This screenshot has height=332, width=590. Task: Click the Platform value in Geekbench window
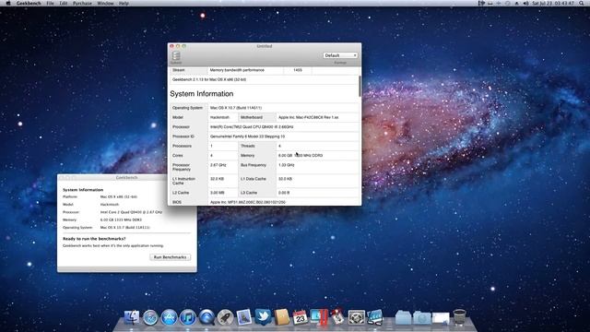pos(119,196)
